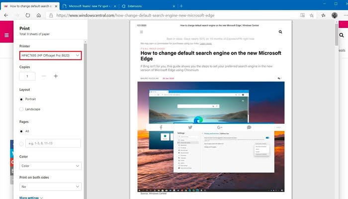
Task: Select the custom page range radio button
Action: tap(21, 143)
